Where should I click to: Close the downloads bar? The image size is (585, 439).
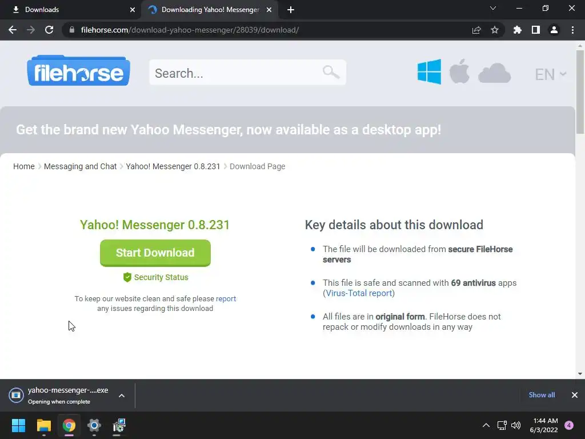click(575, 395)
